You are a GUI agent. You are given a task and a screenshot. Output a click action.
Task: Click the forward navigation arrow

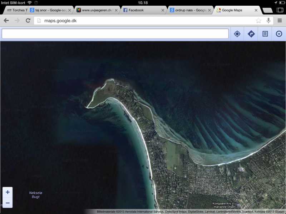[x=17, y=21]
